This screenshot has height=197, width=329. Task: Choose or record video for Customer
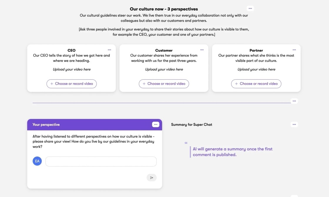coord(164,84)
